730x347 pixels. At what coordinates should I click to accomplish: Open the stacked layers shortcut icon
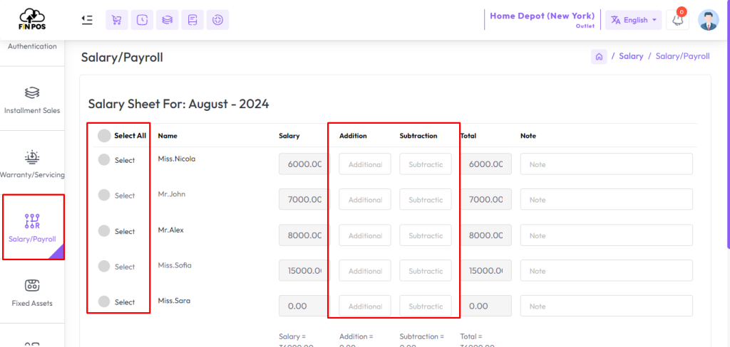click(x=167, y=19)
